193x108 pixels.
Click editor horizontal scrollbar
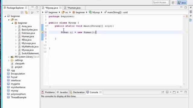click(x=115, y=87)
